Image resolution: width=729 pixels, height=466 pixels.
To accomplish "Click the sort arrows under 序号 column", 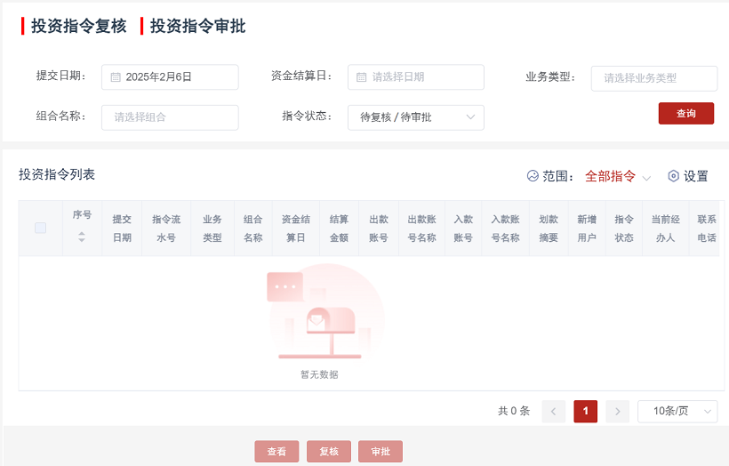I will pos(82,237).
